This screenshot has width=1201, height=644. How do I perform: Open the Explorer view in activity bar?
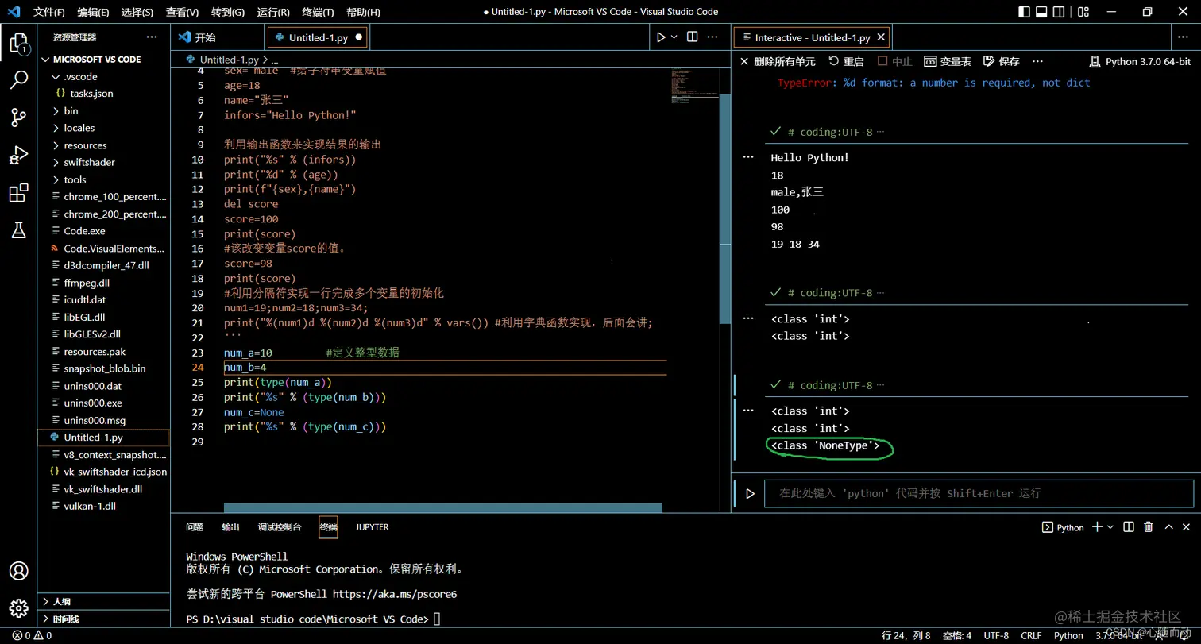point(18,44)
